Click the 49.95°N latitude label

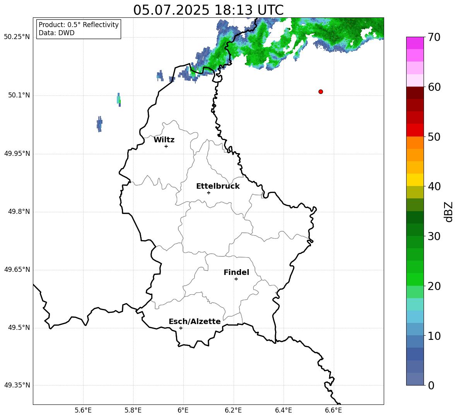[17, 154]
